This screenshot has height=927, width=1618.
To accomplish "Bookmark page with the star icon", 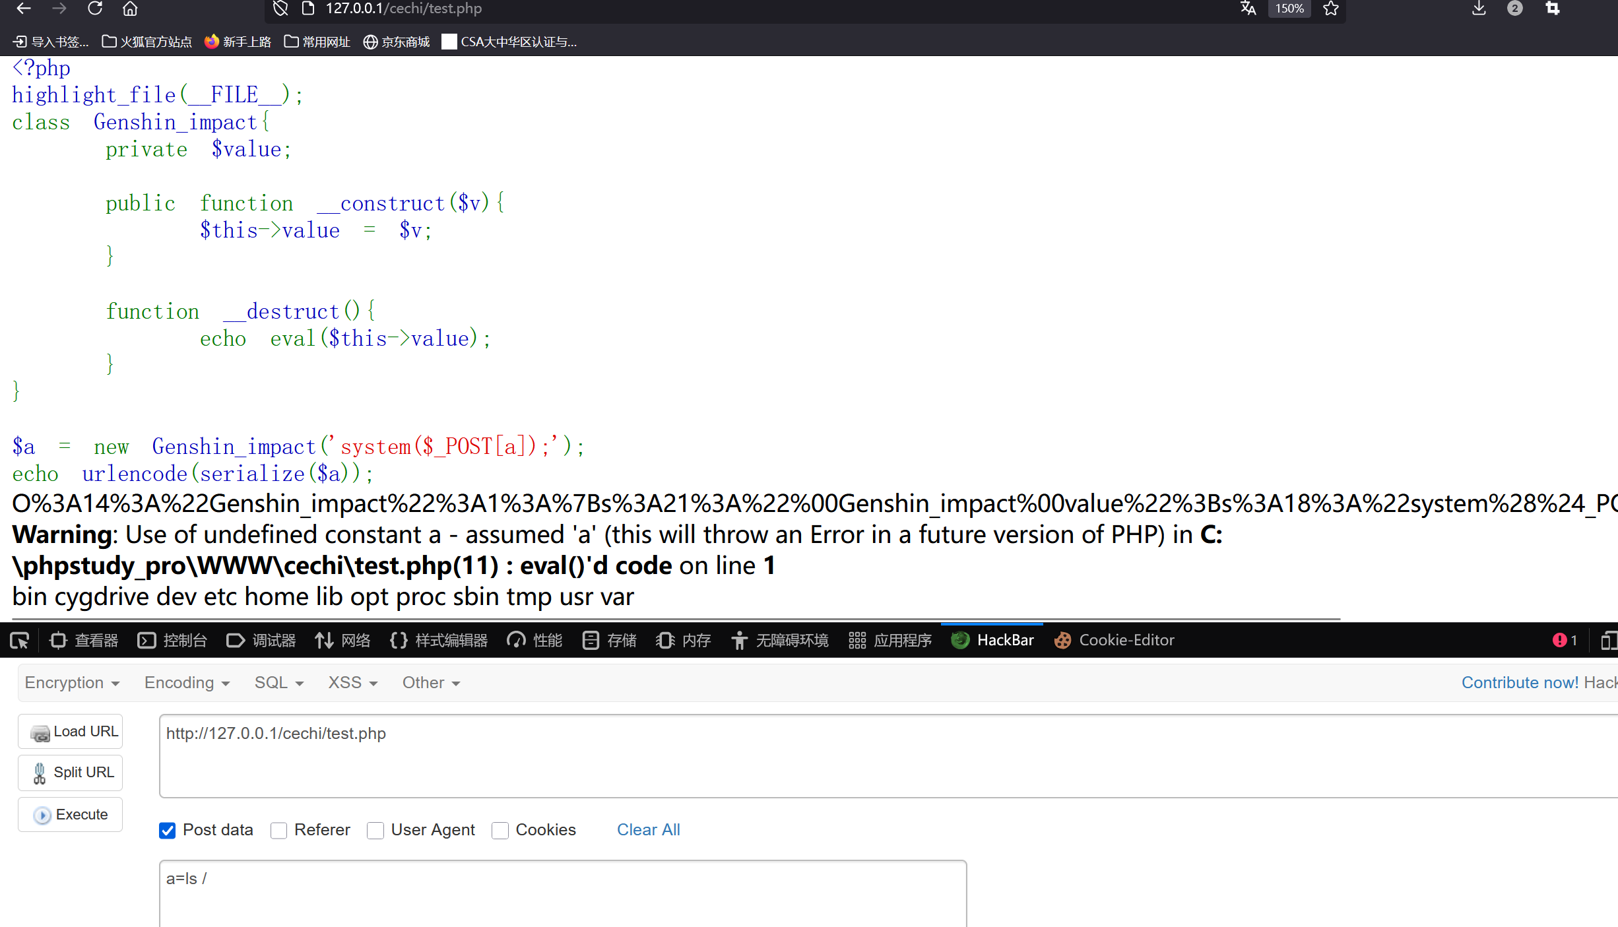I will pyautogui.click(x=1330, y=9).
